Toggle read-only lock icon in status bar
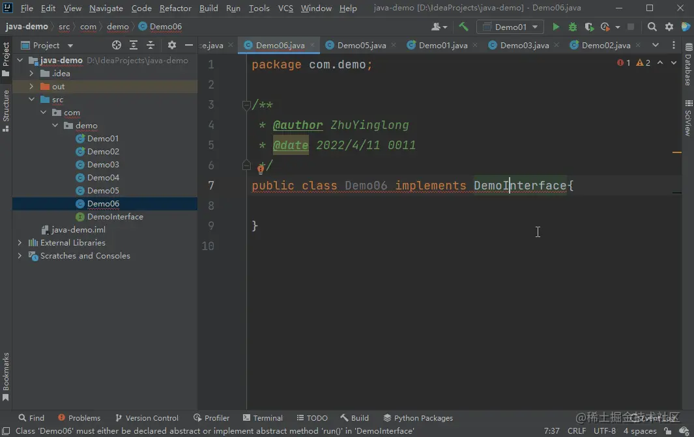The height and width of the screenshot is (437, 694). (x=667, y=430)
